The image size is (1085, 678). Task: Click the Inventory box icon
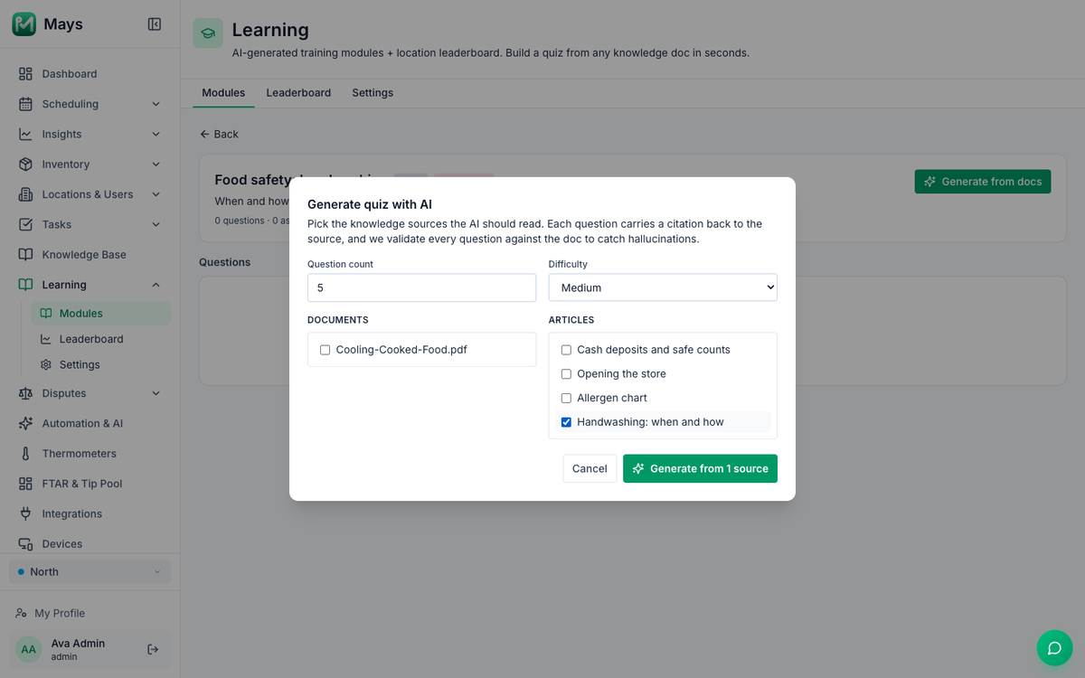coord(25,165)
